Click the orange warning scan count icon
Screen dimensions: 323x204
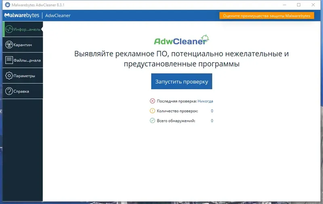pyautogui.click(x=152, y=111)
